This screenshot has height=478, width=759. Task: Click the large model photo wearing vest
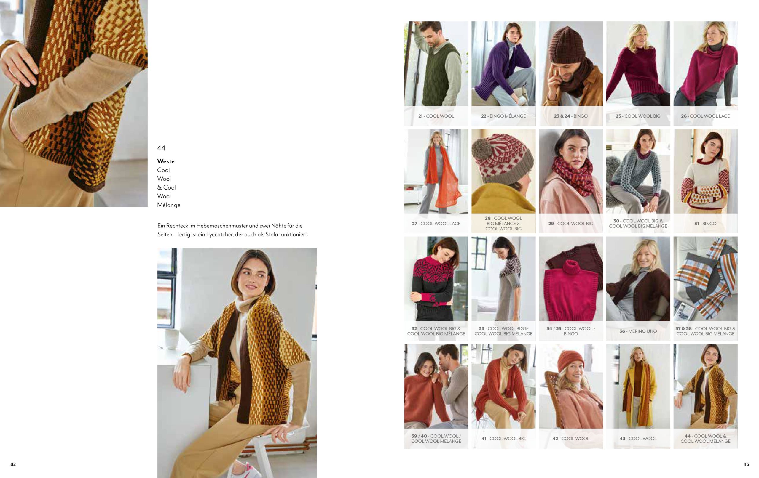(237, 362)
